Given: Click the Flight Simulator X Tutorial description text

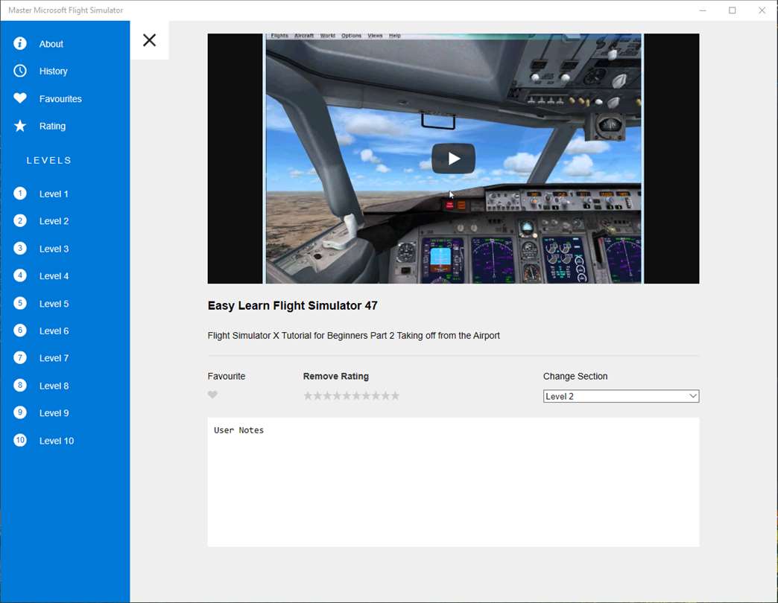Looking at the screenshot, I should click(x=353, y=336).
